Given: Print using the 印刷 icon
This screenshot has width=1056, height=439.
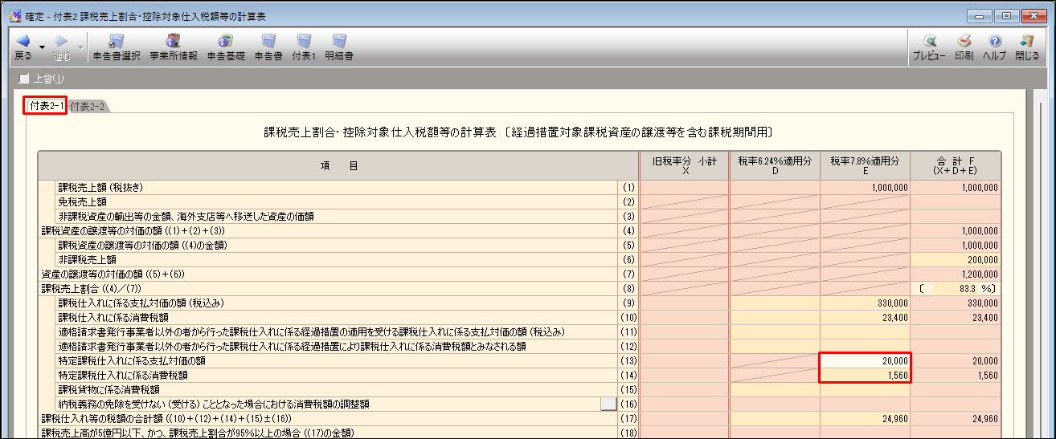Looking at the screenshot, I should [x=964, y=42].
